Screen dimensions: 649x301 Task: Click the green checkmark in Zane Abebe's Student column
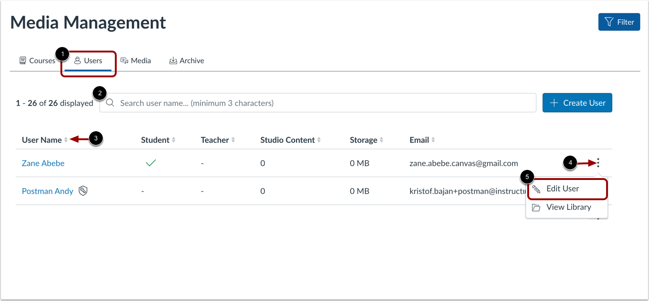tap(151, 163)
